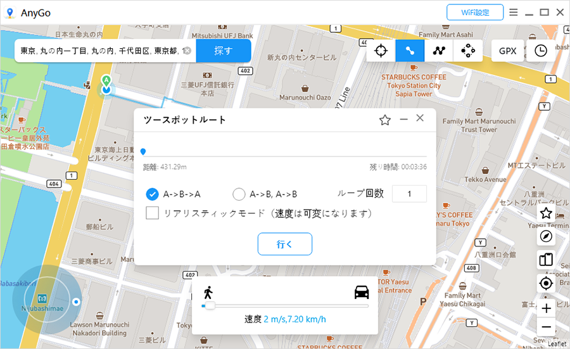Select the two-spot route mode icon
Image resolution: width=570 pixels, height=349 pixels.
tap(410, 51)
